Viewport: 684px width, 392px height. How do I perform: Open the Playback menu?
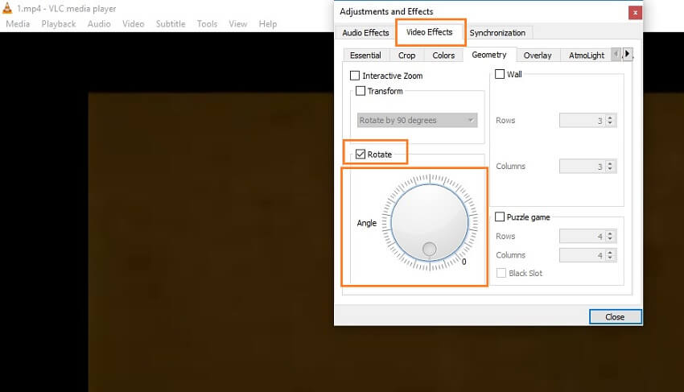pos(59,24)
